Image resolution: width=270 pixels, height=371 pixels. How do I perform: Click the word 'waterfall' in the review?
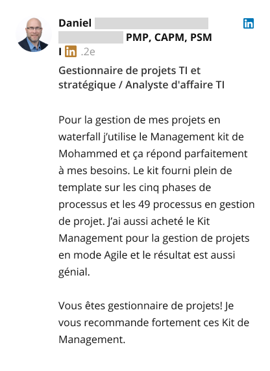79,136
